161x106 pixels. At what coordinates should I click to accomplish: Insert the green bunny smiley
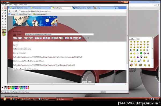141,53
